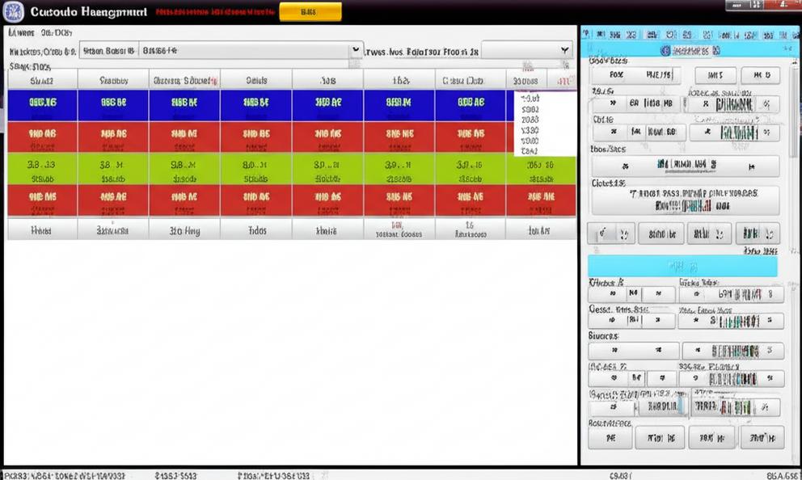Click the round icon in the cyan panel header
This screenshot has width=802, height=480.
666,50
